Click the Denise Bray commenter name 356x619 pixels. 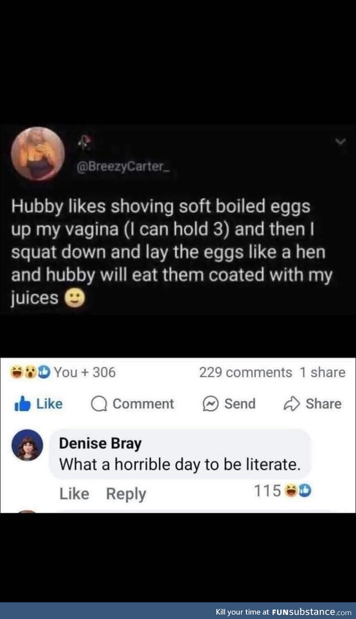(100, 444)
